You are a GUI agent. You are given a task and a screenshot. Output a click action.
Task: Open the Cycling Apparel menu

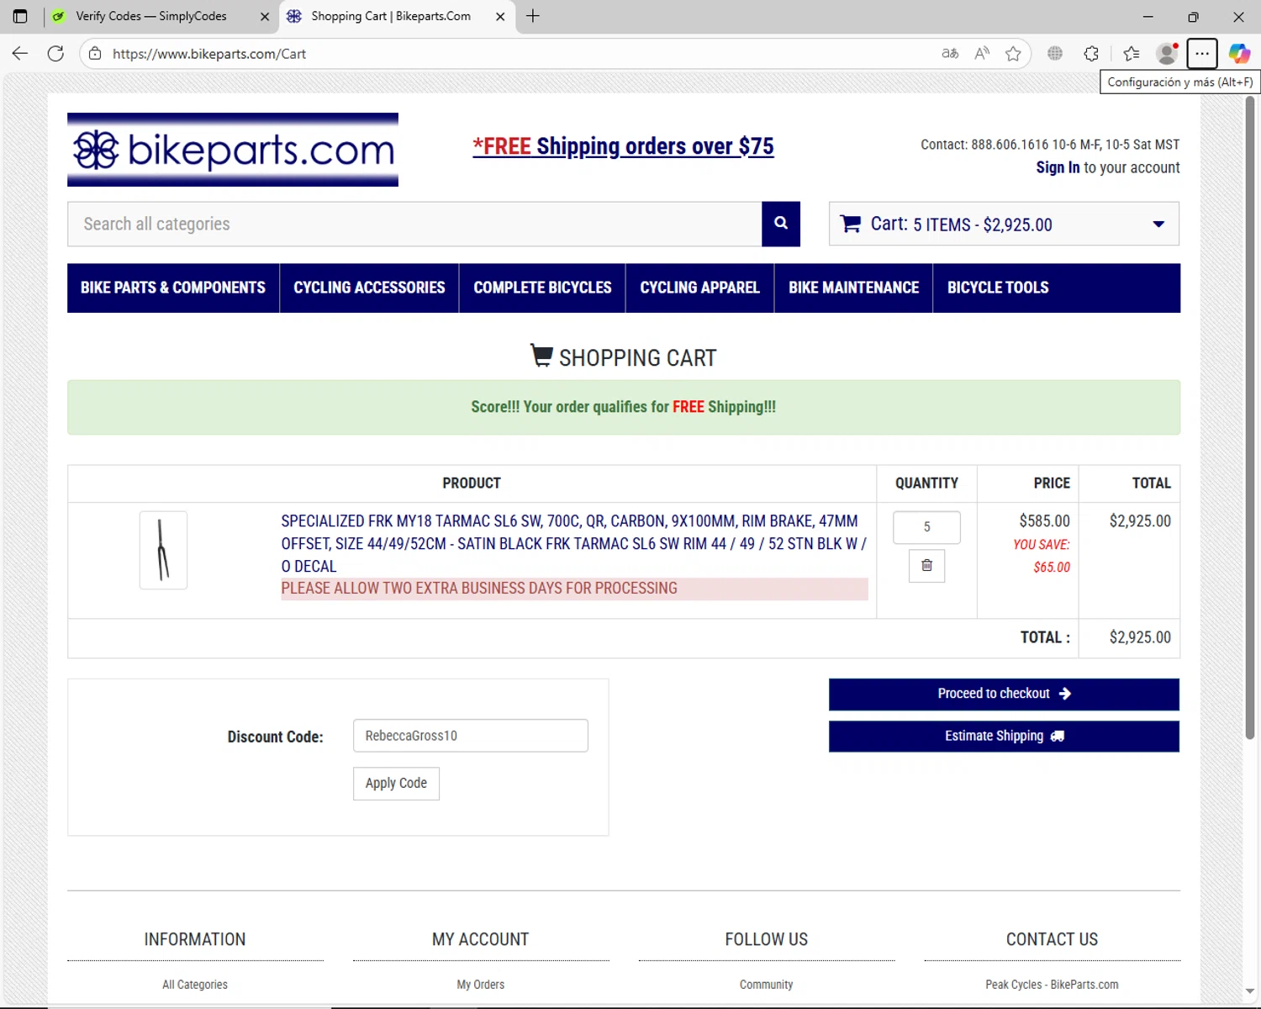tap(699, 288)
